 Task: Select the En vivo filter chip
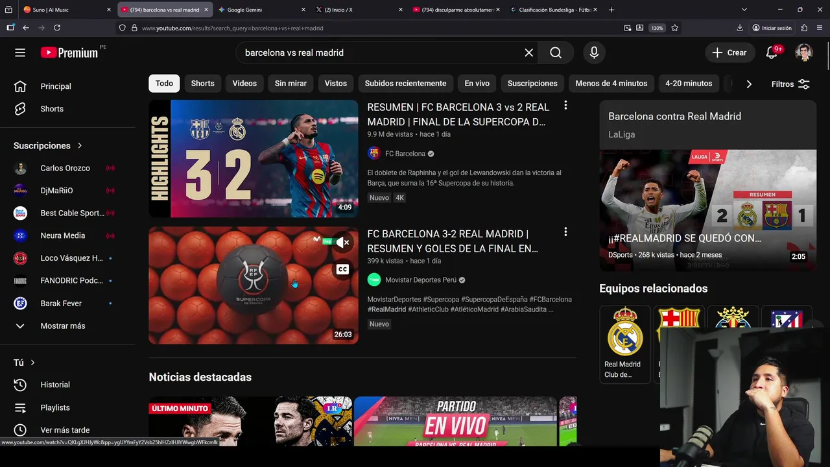(477, 83)
